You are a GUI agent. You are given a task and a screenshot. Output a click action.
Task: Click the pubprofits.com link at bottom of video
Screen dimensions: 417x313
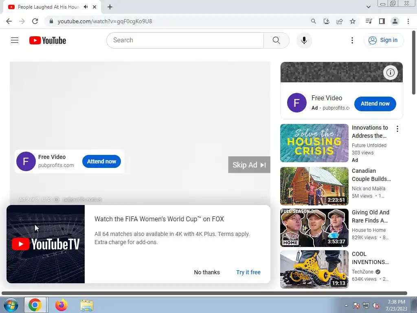point(82,199)
